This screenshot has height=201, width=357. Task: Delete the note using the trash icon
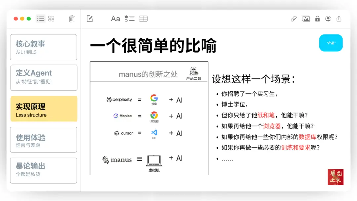(x=72, y=19)
